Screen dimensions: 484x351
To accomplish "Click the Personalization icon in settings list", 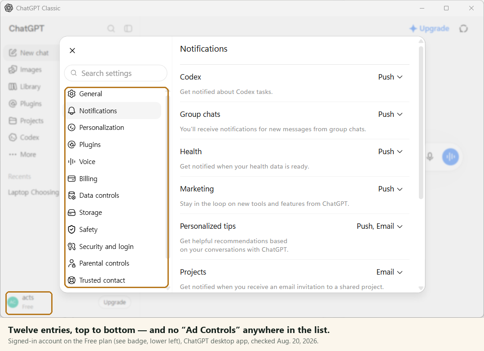I will point(72,128).
